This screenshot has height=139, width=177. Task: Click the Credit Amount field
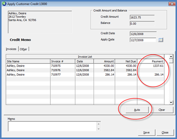coord(142,17)
